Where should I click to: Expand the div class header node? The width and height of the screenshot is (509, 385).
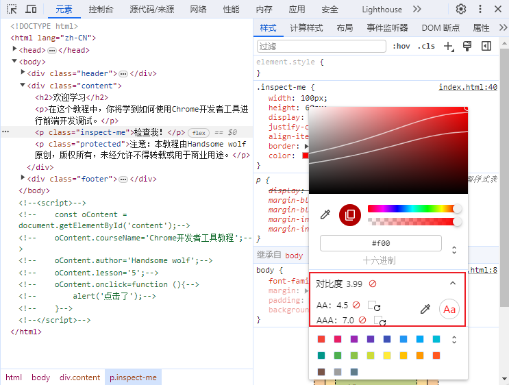point(23,73)
